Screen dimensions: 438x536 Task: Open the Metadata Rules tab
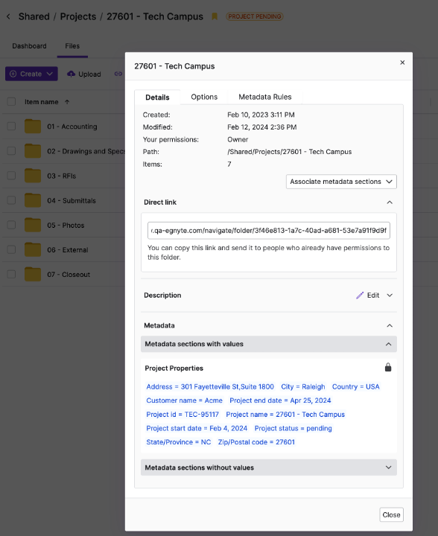coord(265,97)
